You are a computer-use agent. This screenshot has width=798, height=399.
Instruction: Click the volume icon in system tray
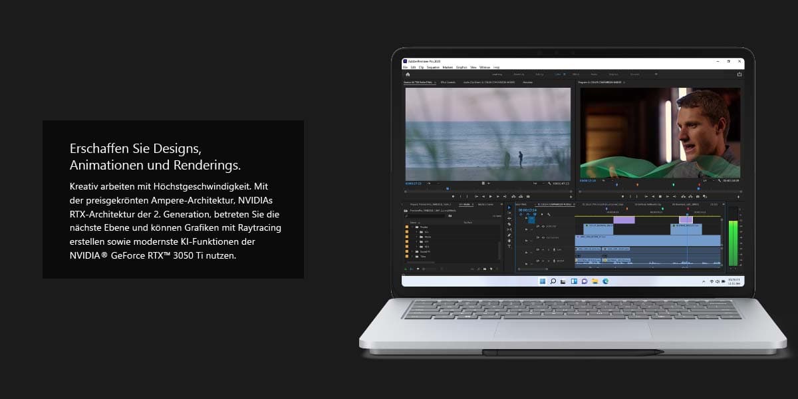[717, 281]
